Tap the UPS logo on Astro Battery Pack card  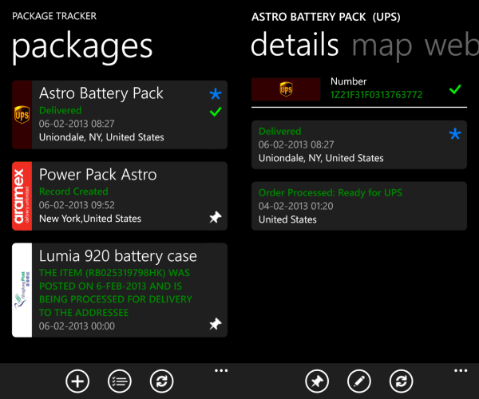coord(22,115)
